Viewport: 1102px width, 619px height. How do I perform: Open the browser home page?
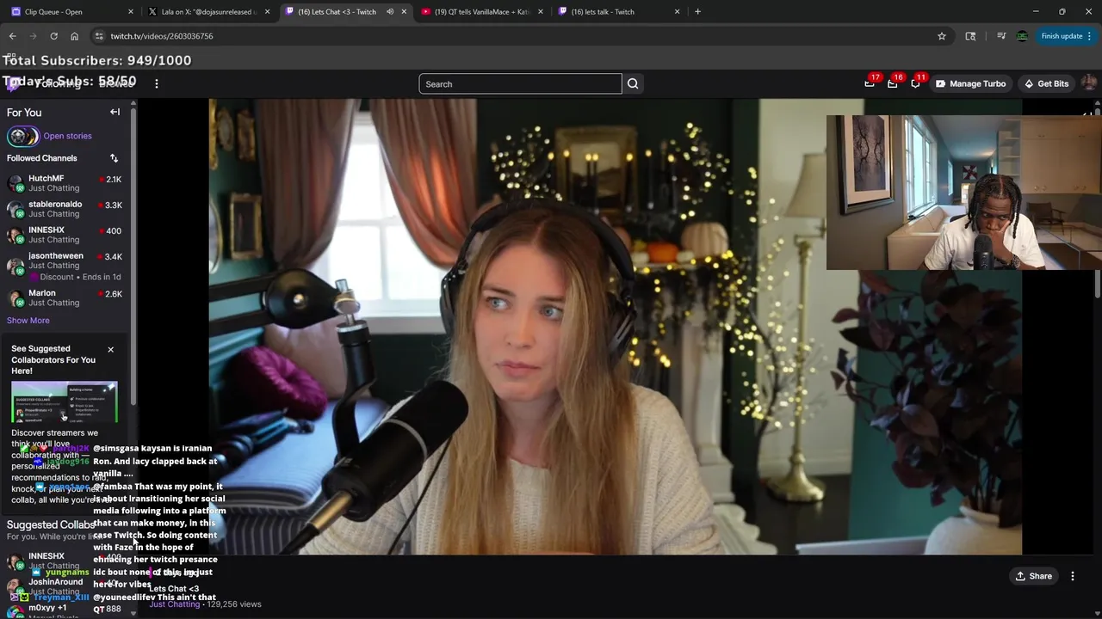[74, 36]
